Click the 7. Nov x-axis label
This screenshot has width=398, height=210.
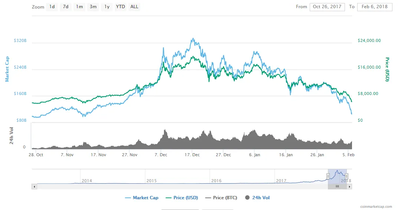pyautogui.click(x=67, y=155)
